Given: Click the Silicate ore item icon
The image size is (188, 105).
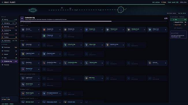Looking at the screenshot, I should pos(65,30).
